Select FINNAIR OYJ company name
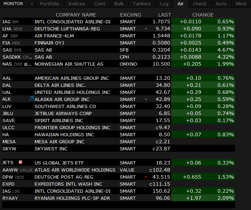 [x=49, y=43]
